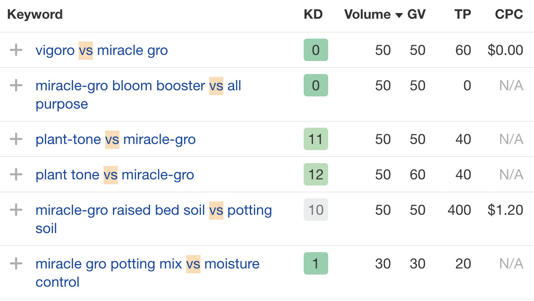Open keyword "miracle-gro bloom booster vs all purpose"

(138, 85)
